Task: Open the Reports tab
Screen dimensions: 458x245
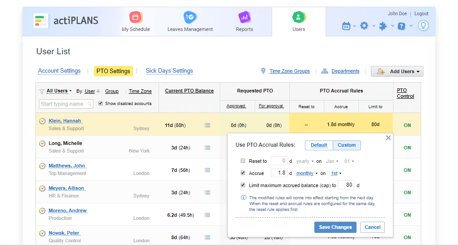Action: 244,22
